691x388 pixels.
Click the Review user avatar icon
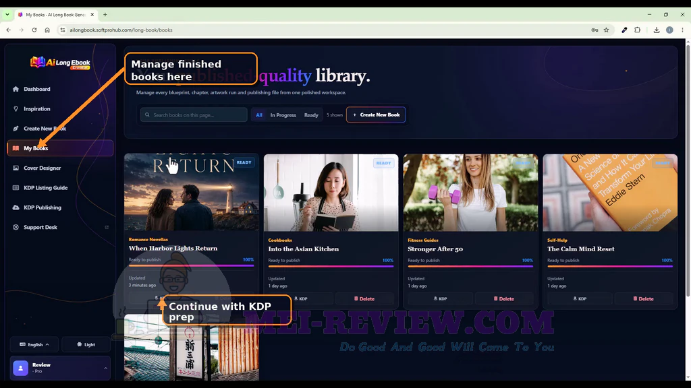20,368
